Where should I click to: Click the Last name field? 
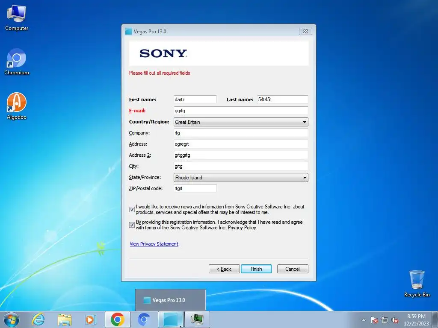coord(282,99)
